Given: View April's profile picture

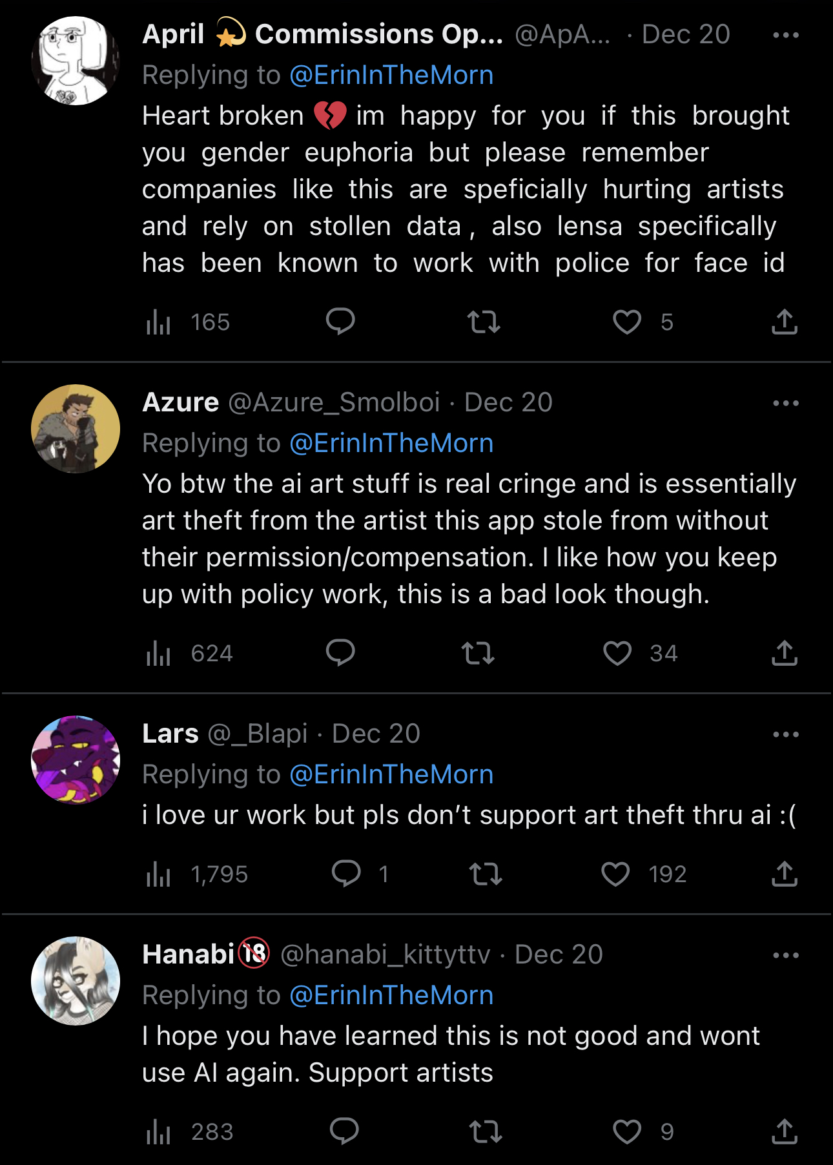Looking at the screenshot, I should tap(76, 61).
